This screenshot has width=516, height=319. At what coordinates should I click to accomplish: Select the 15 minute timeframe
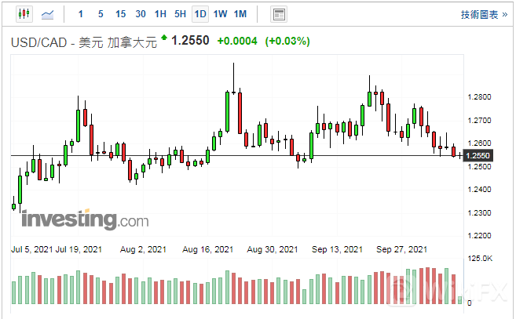(x=120, y=14)
